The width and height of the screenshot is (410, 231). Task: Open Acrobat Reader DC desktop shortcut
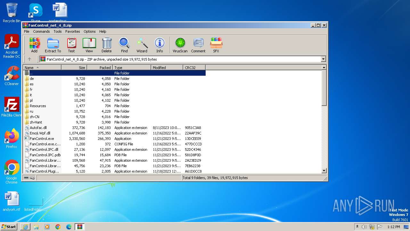(x=12, y=47)
